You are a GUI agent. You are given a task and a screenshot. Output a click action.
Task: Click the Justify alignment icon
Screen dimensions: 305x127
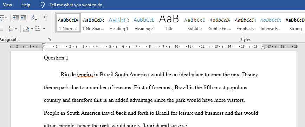click(x=1, y=29)
